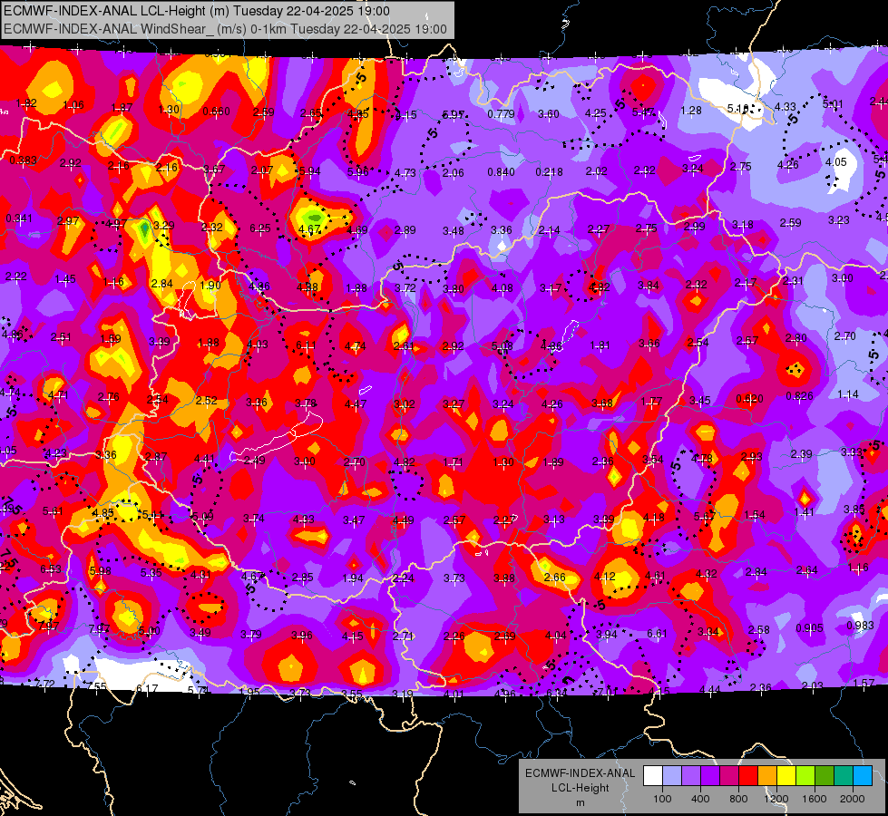Click the ECMWF-INDEX-ANAL label in the legend box
888x816 pixels.
(x=580, y=773)
